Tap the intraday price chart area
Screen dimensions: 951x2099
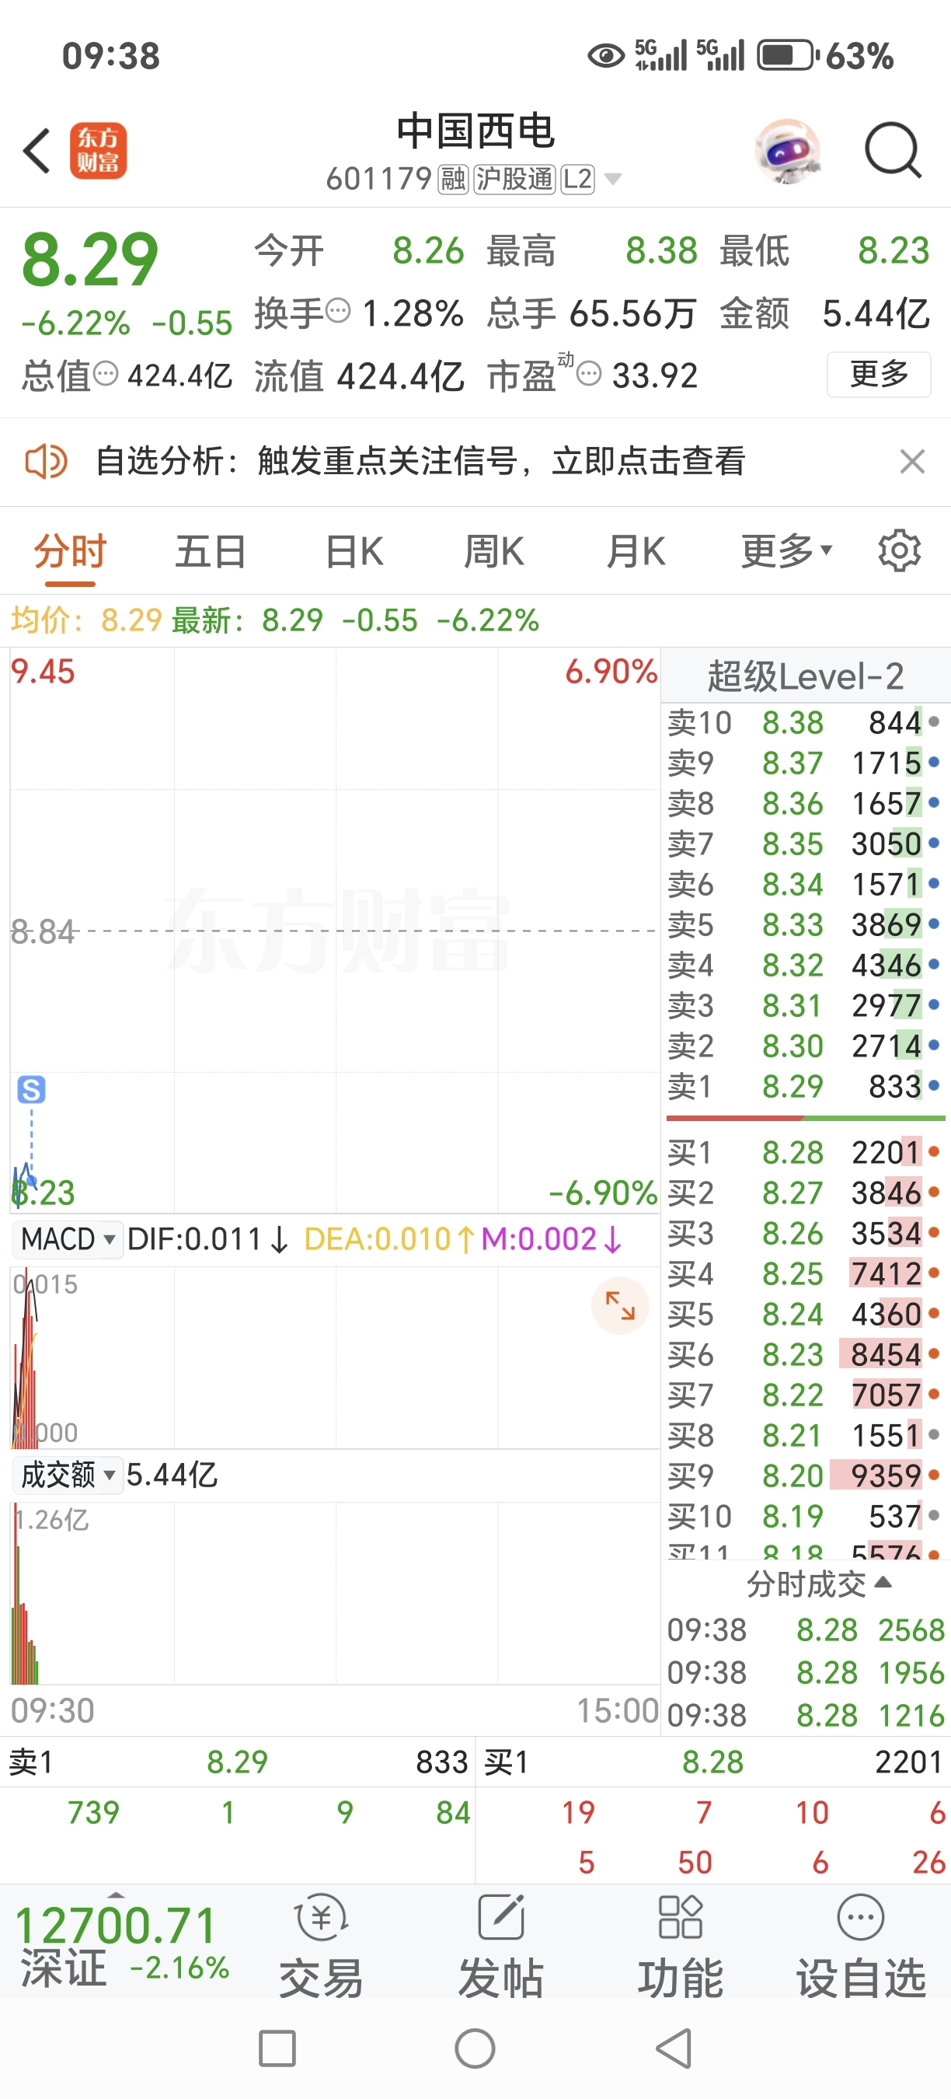(335, 930)
